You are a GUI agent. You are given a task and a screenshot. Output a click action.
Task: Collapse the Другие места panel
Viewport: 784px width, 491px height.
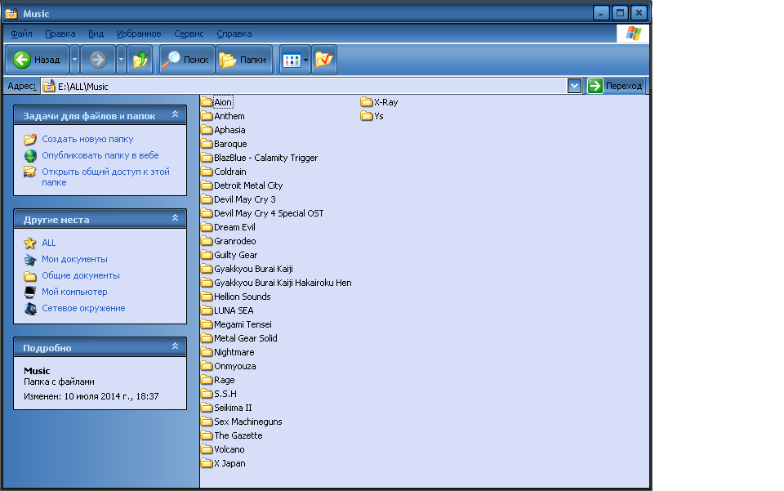[175, 218]
